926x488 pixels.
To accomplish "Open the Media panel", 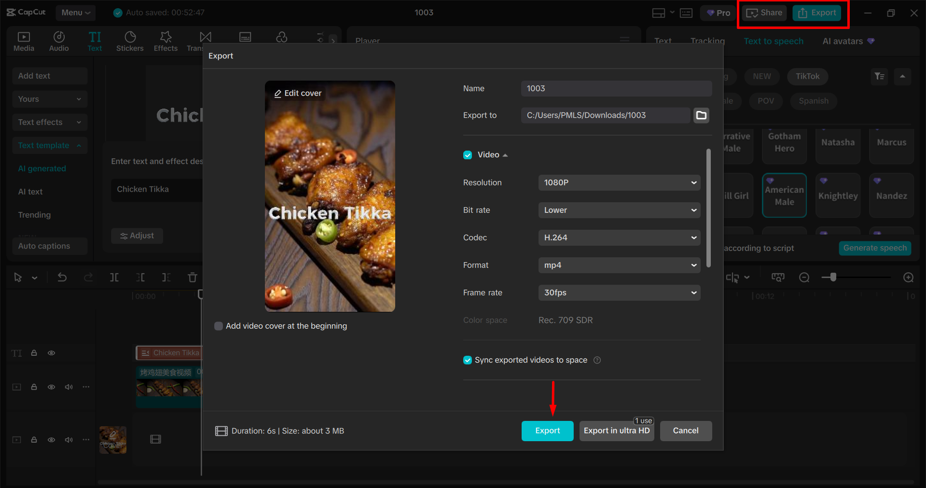I will tap(24, 41).
